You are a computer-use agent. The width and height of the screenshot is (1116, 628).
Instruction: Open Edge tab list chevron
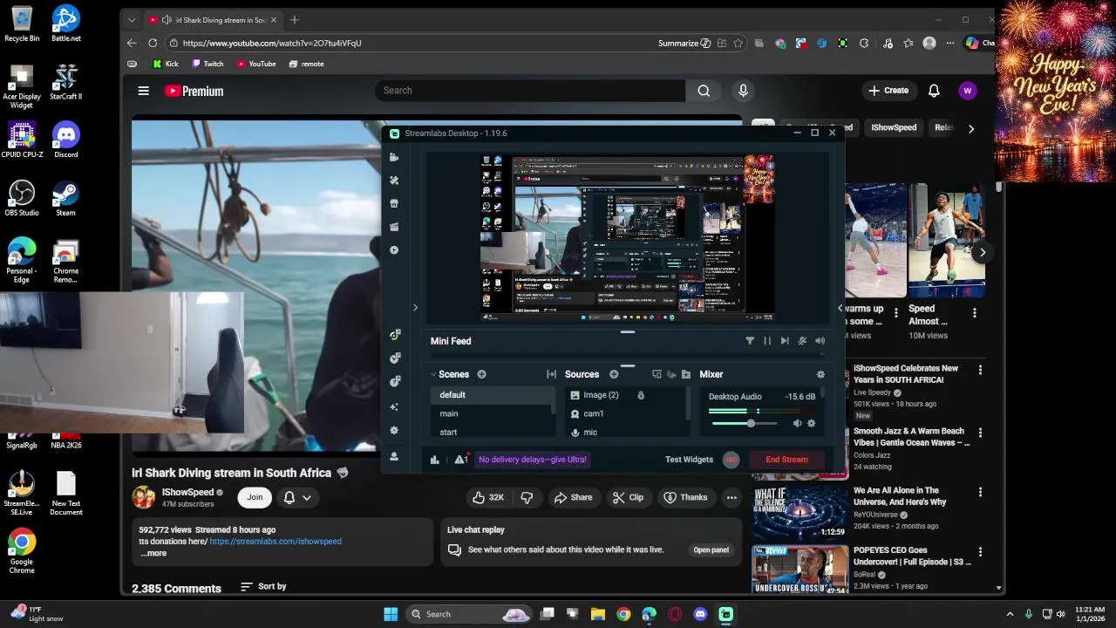point(132,20)
